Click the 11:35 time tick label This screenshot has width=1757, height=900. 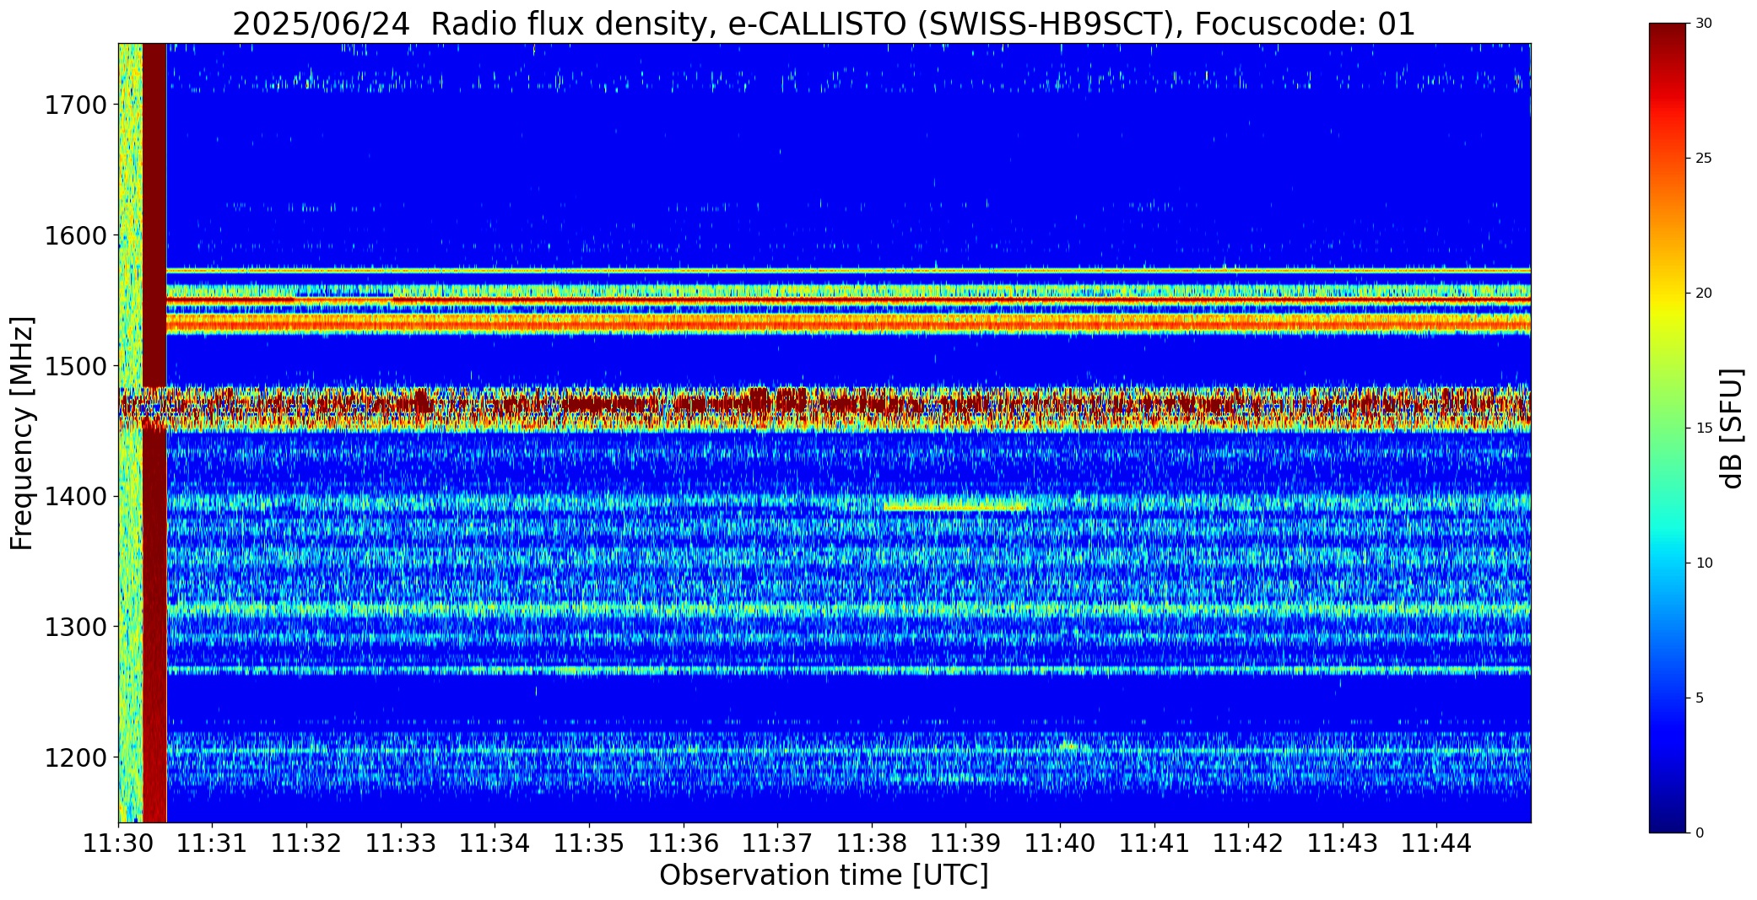pyautogui.click(x=589, y=843)
